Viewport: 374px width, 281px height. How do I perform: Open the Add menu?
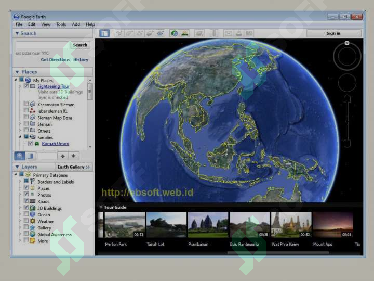tap(76, 24)
